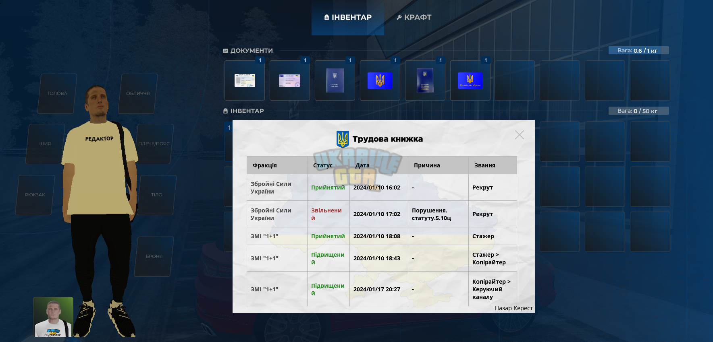
Task: Click Підвищений in the 18:43 row
Action: click(328, 258)
